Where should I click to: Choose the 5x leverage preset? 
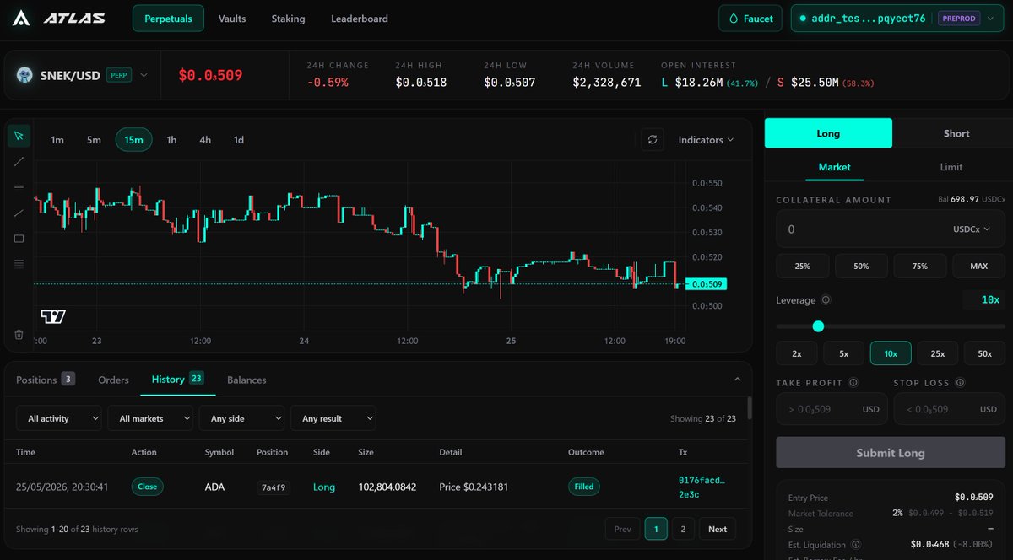point(843,353)
